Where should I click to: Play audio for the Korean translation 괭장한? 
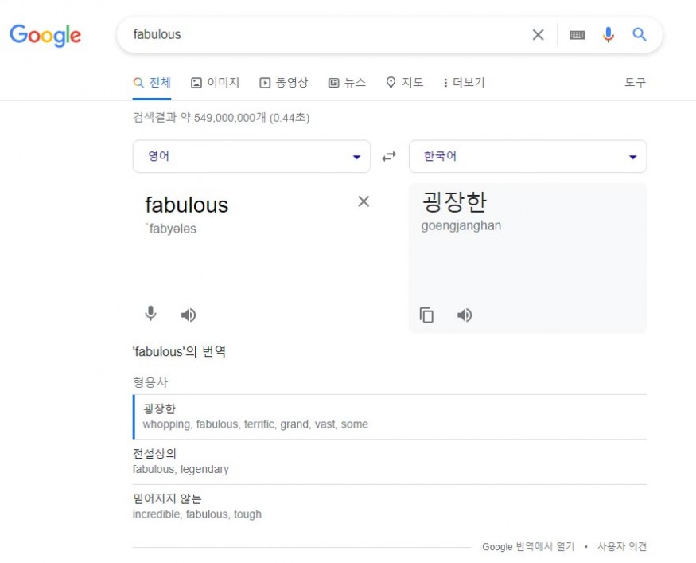(x=465, y=315)
